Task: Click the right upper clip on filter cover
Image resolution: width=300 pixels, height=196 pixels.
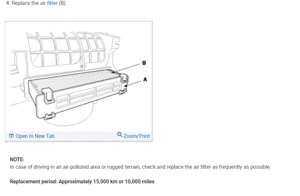Action: coord(124,78)
